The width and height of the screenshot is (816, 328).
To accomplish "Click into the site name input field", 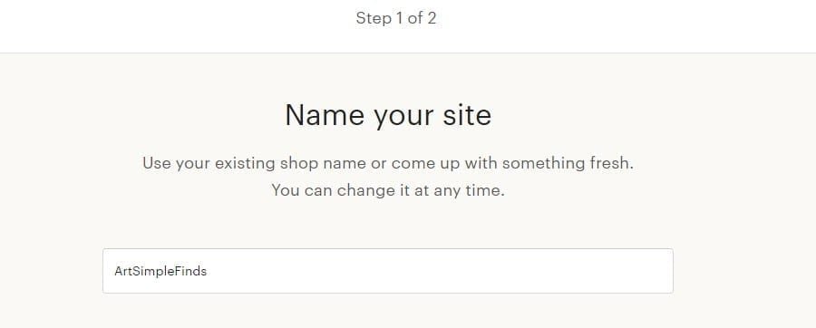I will click(388, 271).
